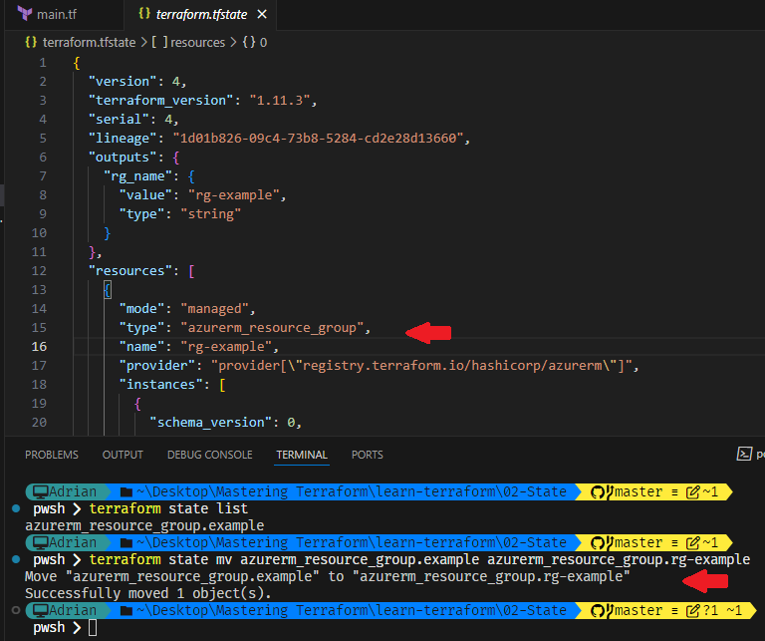Image resolution: width=765 pixels, height=641 pixels.
Task: Click the "Successfully moved 1 object(s)." message
Action: tap(148, 593)
